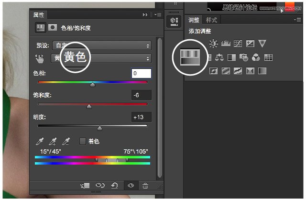
Task: Open the 3D panel dock icon
Action: point(174,21)
